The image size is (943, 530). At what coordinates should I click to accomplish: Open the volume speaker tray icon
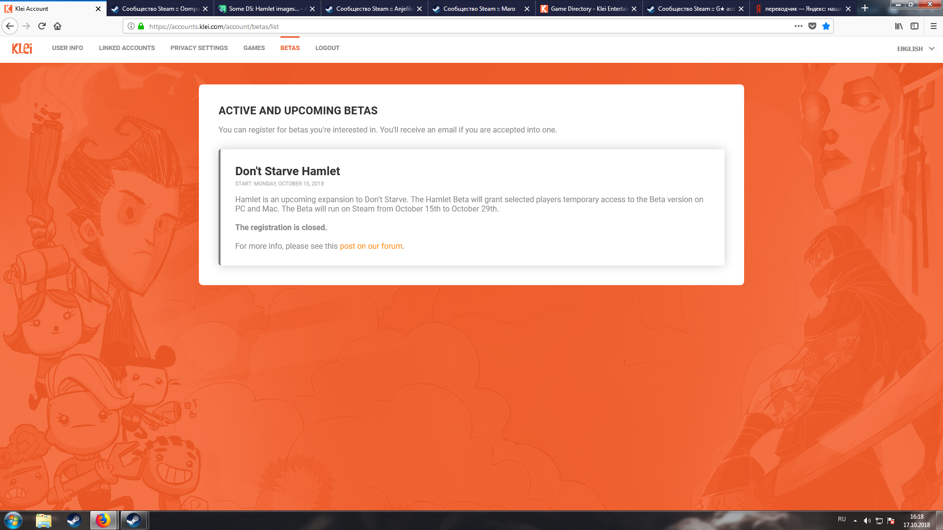coord(867,521)
